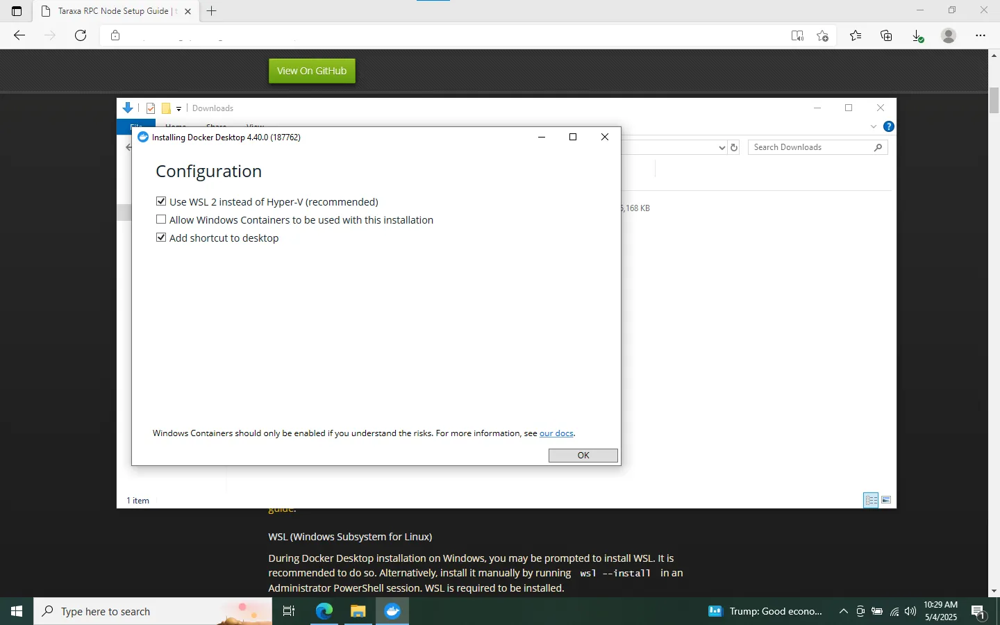Click the Docker whale icon in the taskbar

pyautogui.click(x=392, y=612)
